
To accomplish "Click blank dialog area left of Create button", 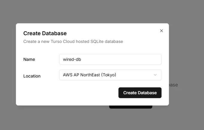I will click(69, 93).
